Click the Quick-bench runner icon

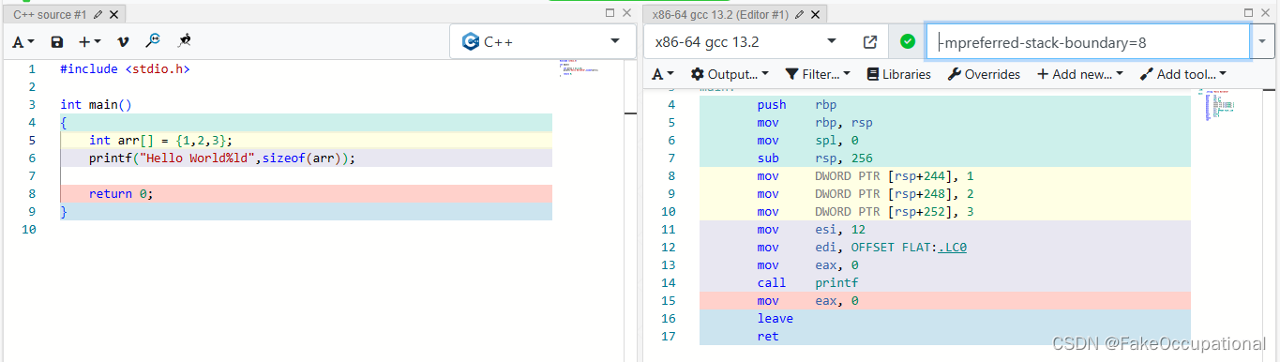pyautogui.click(x=185, y=41)
